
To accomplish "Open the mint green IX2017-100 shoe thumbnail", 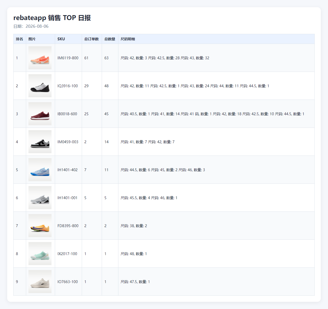I will (40, 254).
